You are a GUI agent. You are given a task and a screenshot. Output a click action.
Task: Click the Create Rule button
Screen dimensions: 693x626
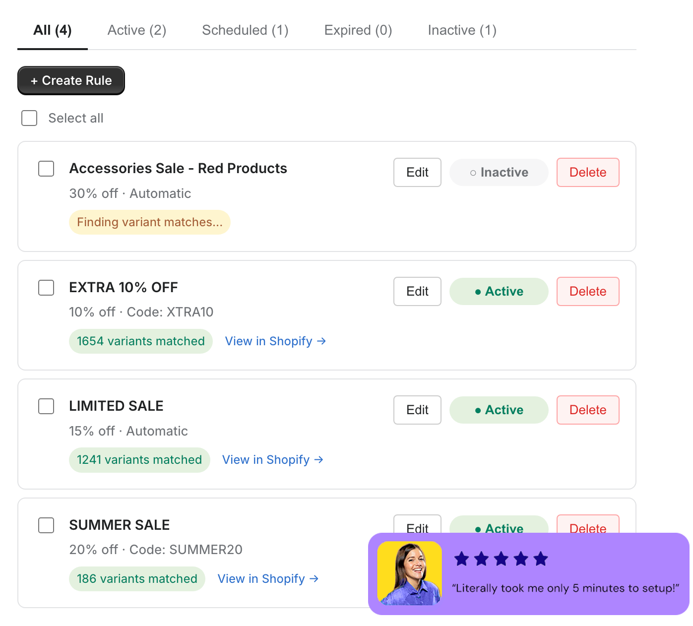[x=71, y=81]
